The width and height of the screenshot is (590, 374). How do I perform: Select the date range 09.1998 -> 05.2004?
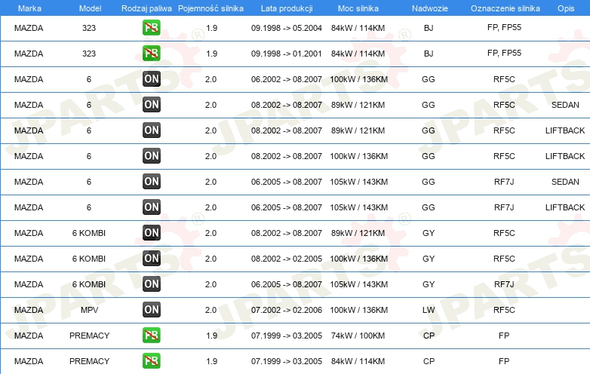click(287, 28)
